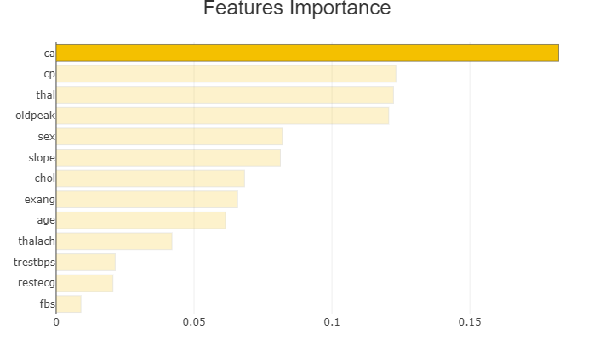
Task: Select the 'oldpeak' bar in chart
Action: 222,116
